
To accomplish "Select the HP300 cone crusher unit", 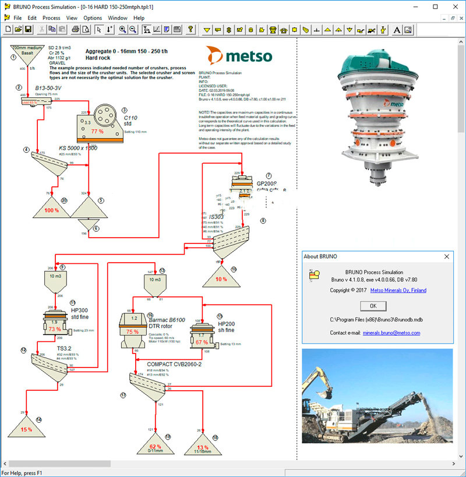I will (x=55, y=323).
